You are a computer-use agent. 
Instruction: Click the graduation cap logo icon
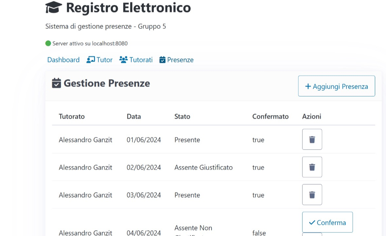click(54, 7)
